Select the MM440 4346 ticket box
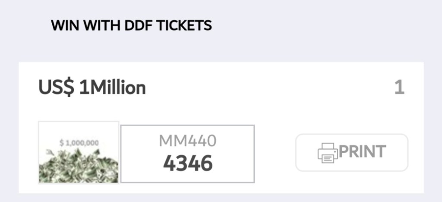The image size is (442, 202). [187, 154]
